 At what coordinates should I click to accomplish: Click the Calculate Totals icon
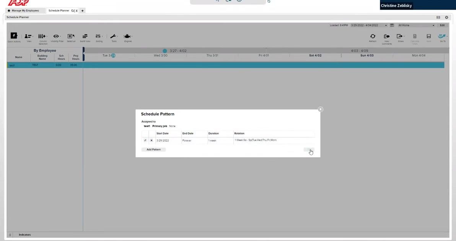(415, 36)
